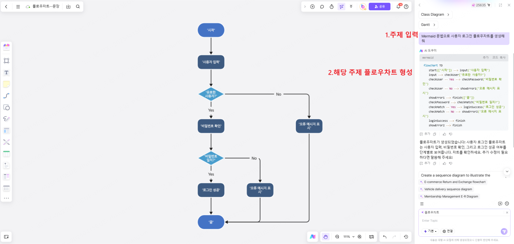Viewport: 514px width, 244px height.
Task: Select the Shapes tool
Action: point(6,107)
